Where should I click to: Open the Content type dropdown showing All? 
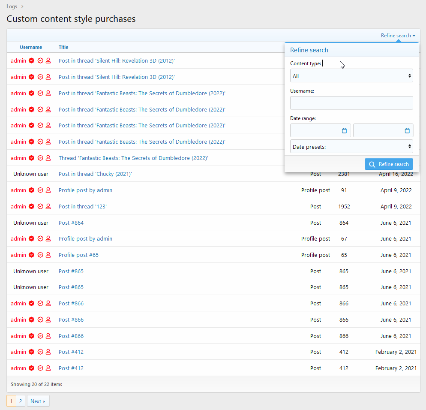coord(351,76)
